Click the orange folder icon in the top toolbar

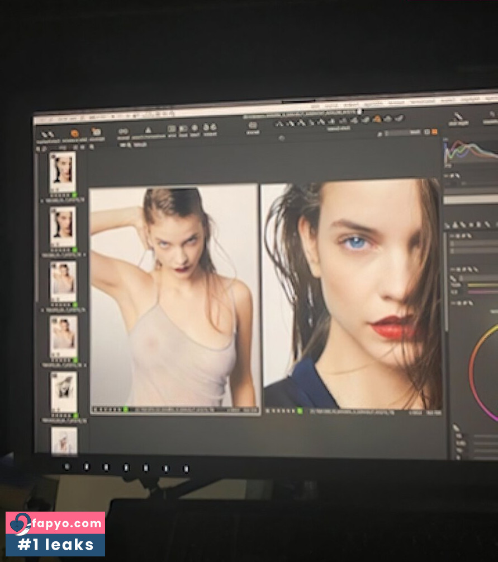coord(96,132)
